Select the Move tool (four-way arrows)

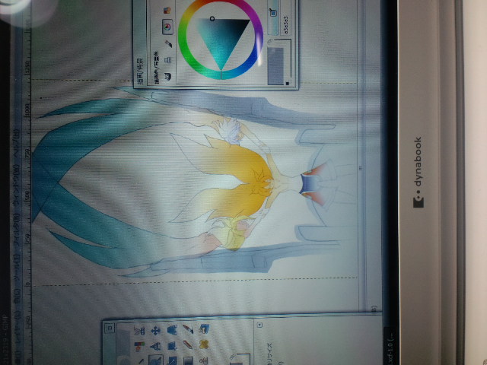coord(155,330)
